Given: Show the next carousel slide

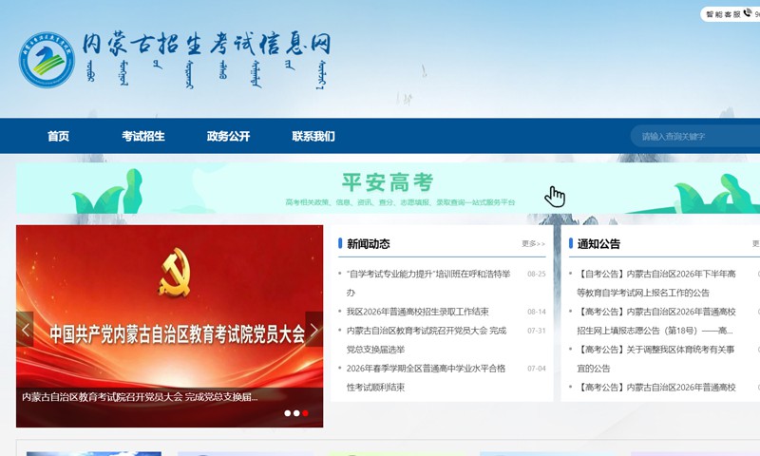Looking at the screenshot, I should pos(314,330).
